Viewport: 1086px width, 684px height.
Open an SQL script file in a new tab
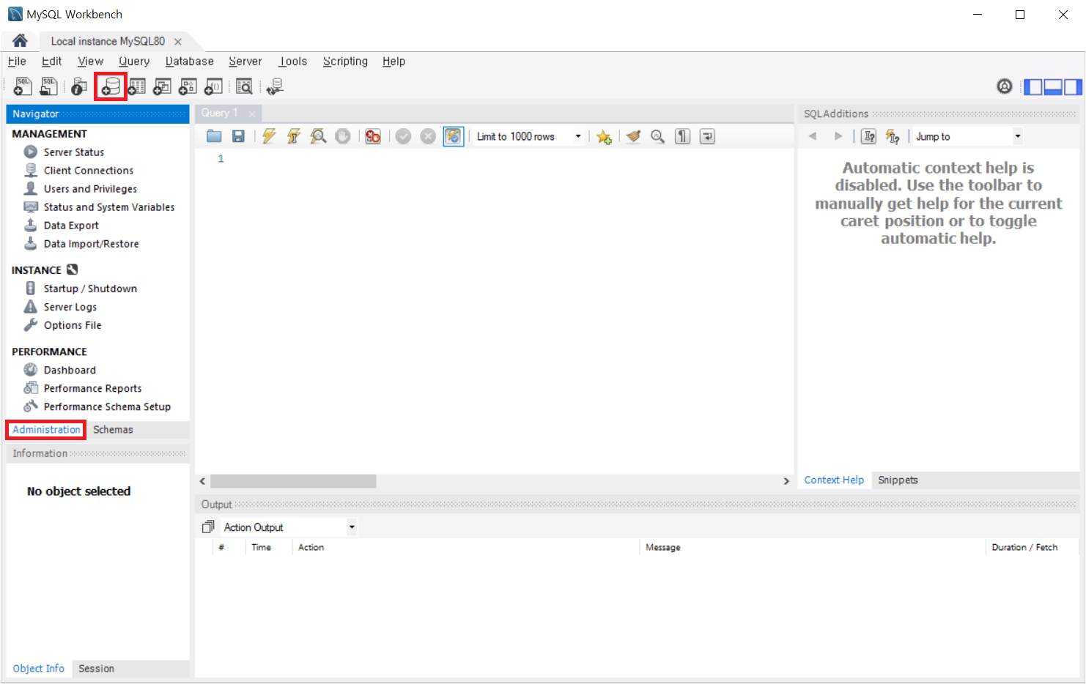[48, 86]
